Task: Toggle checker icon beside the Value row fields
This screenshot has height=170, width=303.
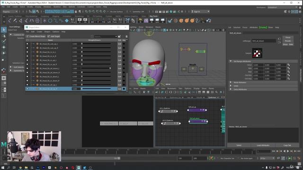Action: tap(288, 65)
